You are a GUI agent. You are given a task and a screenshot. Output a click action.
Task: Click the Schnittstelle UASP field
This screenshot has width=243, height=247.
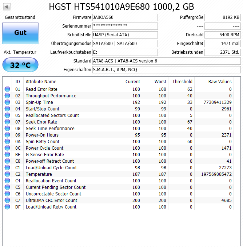coord(125,35)
